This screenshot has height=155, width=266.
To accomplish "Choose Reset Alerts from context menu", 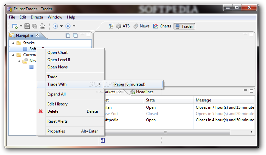I will pos(58,121).
